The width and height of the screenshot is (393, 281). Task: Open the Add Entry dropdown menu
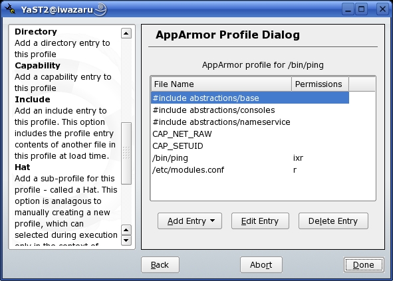190,221
